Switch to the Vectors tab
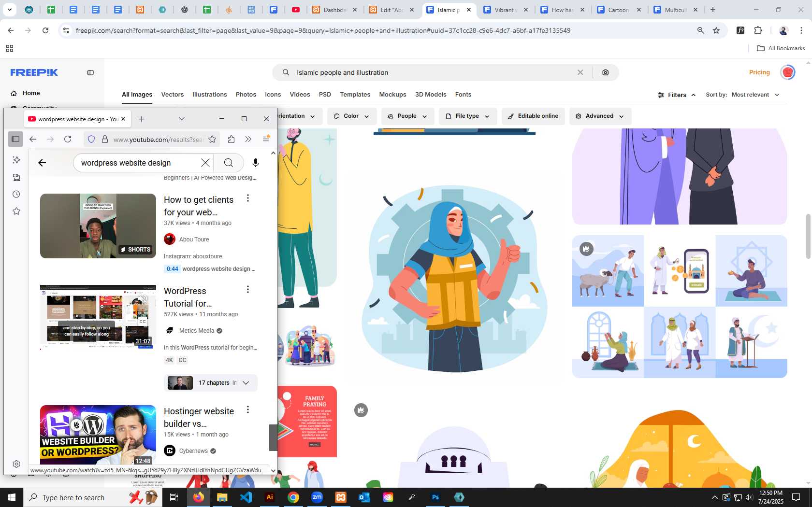Image resolution: width=812 pixels, height=507 pixels. pyautogui.click(x=173, y=95)
